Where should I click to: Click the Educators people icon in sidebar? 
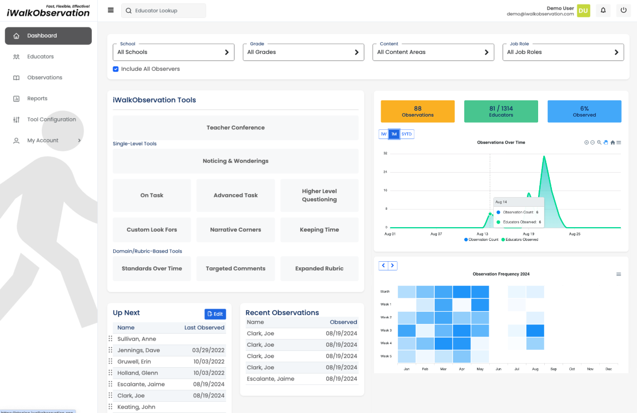[x=16, y=57]
